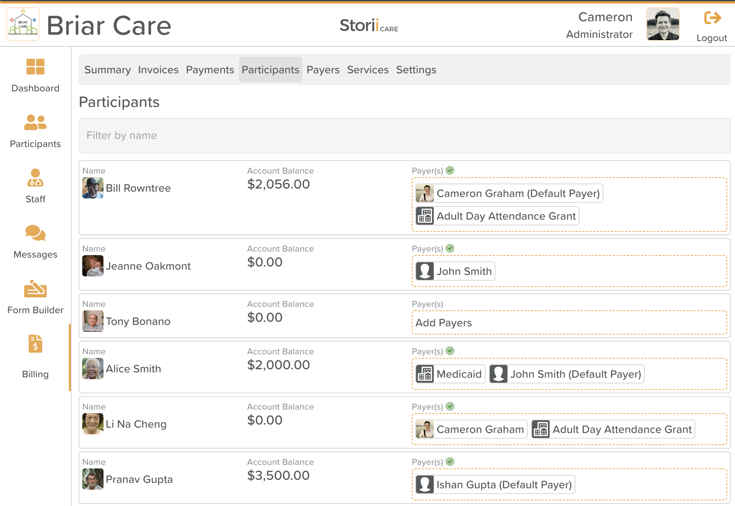Open the Dashboard sidebar icon
The image size is (735, 506).
point(35,67)
